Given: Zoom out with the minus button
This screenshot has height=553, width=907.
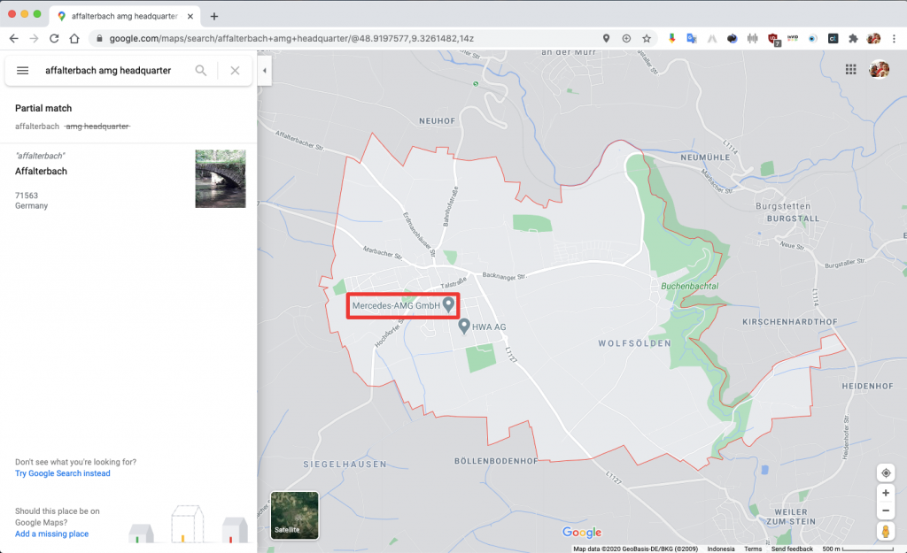Looking at the screenshot, I should (886, 511).
